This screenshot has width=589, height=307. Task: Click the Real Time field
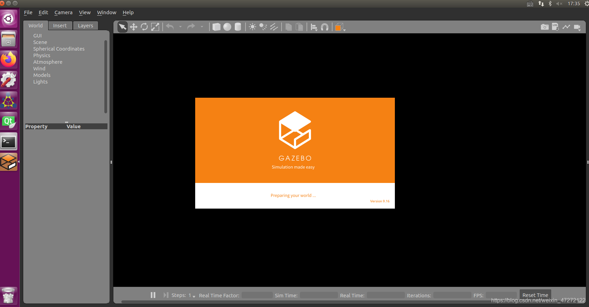pyautogui.click(x=386, y=295)
